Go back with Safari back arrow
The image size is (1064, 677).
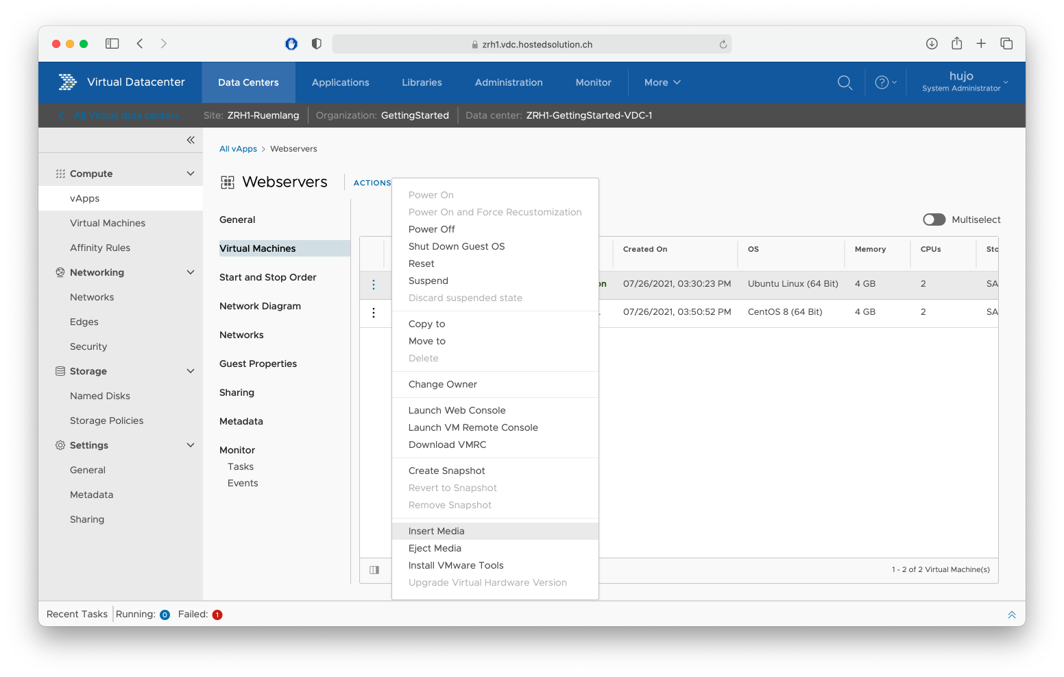[140, 44]
